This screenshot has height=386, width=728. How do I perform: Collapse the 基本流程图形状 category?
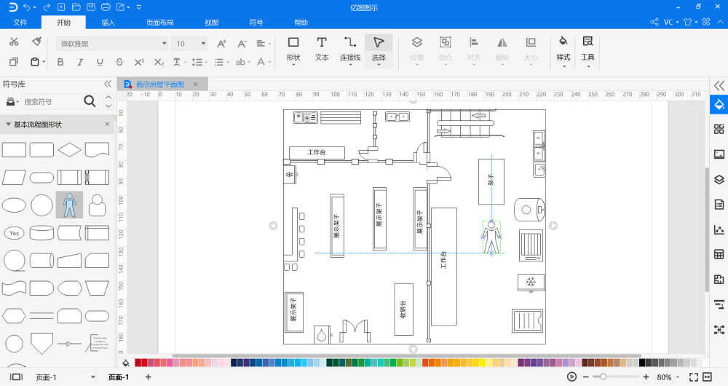coord(8,125)
